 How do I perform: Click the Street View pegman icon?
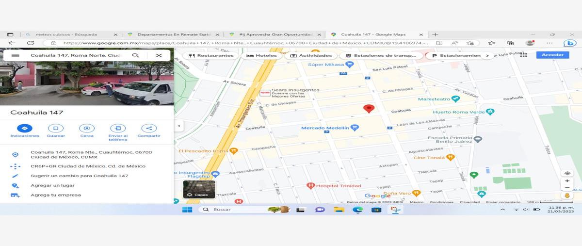(567, 196)
